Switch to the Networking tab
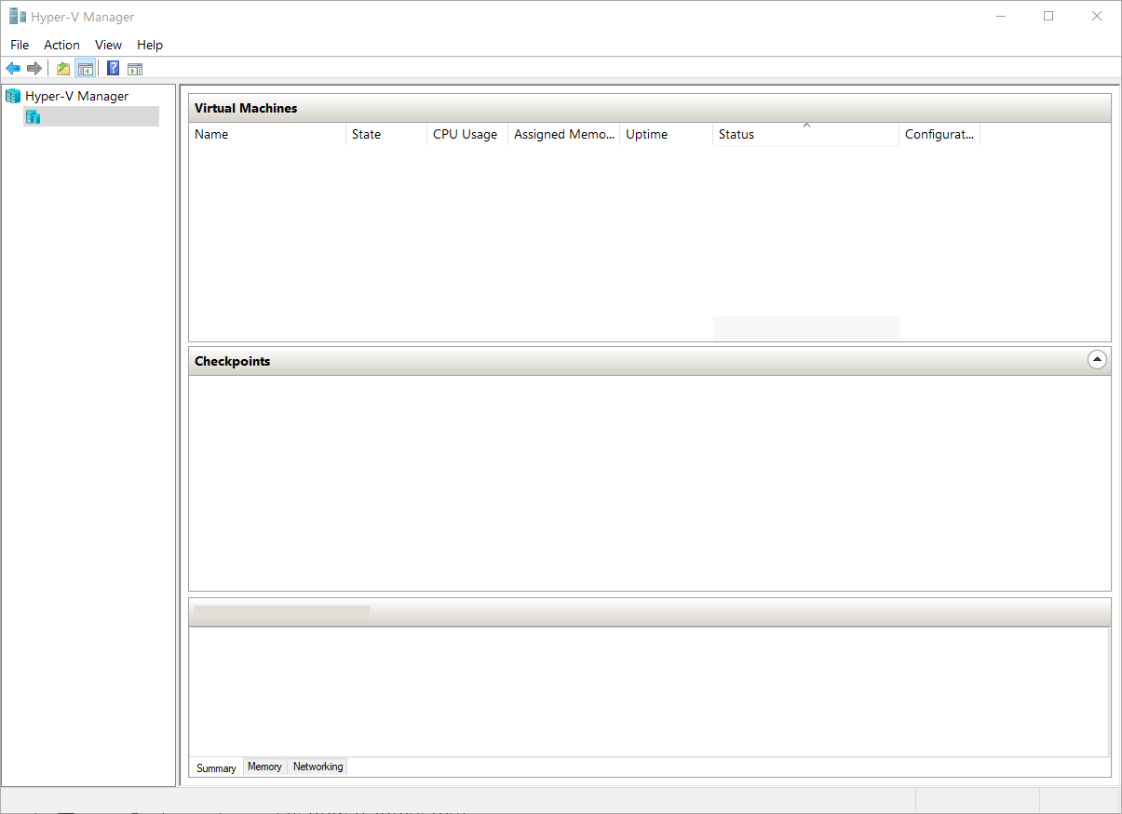 pyautogui.click(x=318, y=766)
